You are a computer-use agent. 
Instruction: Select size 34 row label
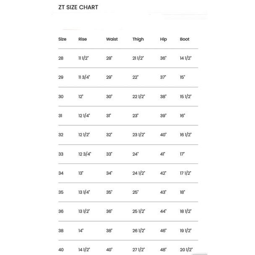point(61,173)
